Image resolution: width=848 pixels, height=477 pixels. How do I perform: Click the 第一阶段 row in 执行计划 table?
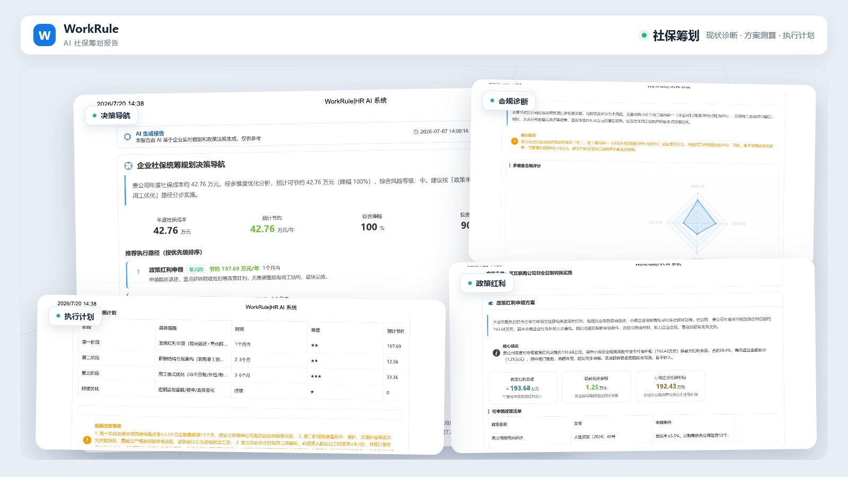241,344
